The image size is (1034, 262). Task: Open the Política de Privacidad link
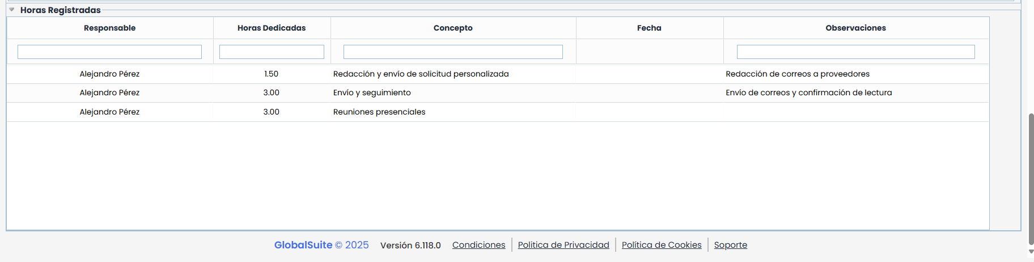(563, 245)
